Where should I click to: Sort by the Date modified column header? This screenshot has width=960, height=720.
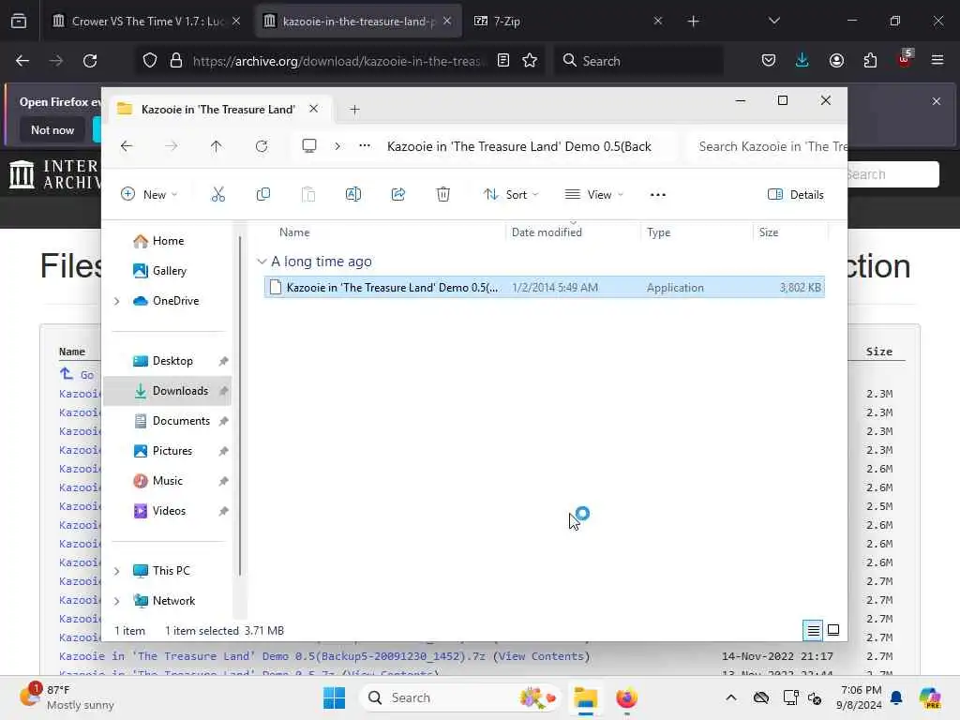(547, 232)
